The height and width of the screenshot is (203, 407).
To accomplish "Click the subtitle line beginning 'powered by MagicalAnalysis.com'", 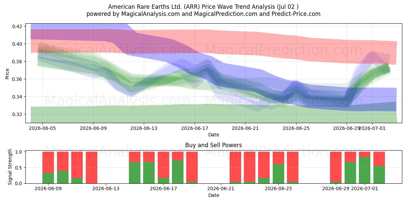I will click(x=203, y=14).
